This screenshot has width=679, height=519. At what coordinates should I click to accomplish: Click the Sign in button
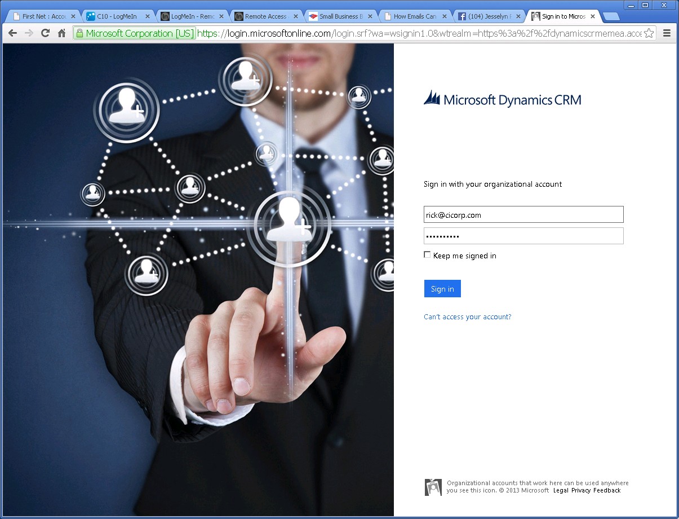pos(442,289)
